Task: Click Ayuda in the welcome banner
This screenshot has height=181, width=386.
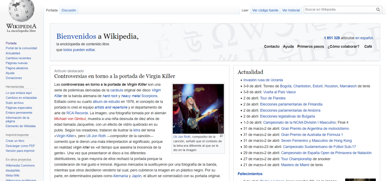Action: coord(288,46)
